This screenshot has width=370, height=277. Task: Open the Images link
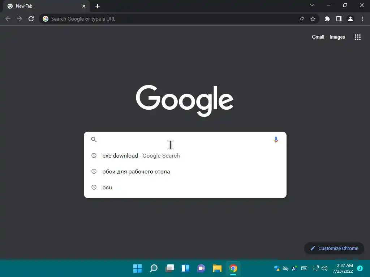(337, 37)
